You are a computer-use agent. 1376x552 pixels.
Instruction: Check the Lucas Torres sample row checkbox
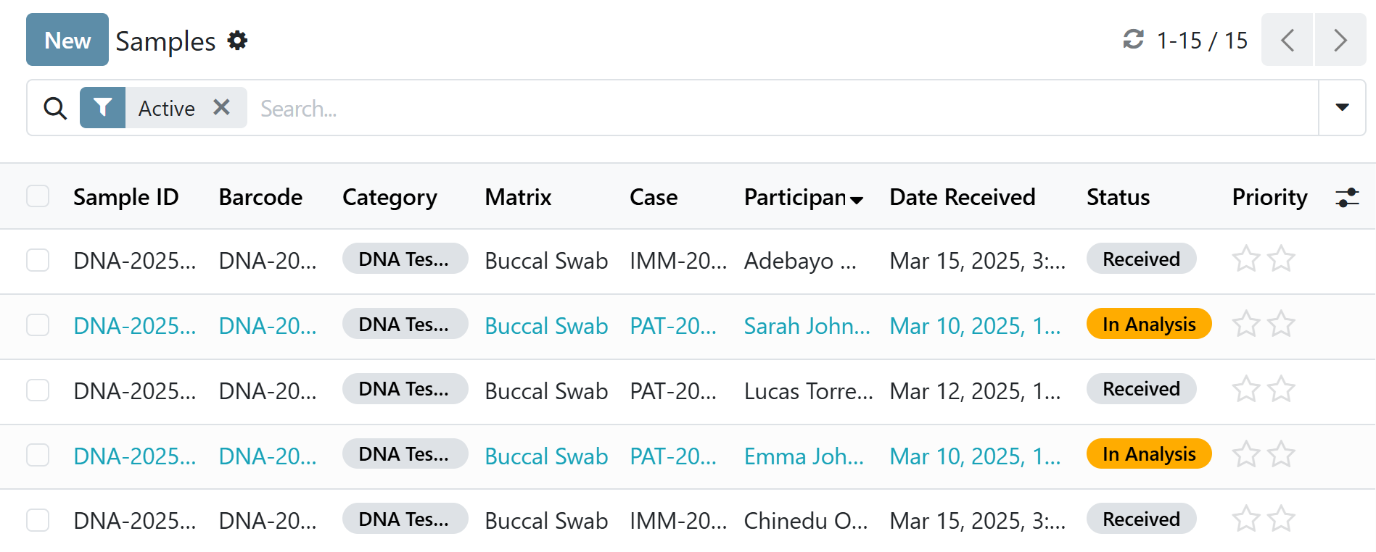(x=38, y=390)
